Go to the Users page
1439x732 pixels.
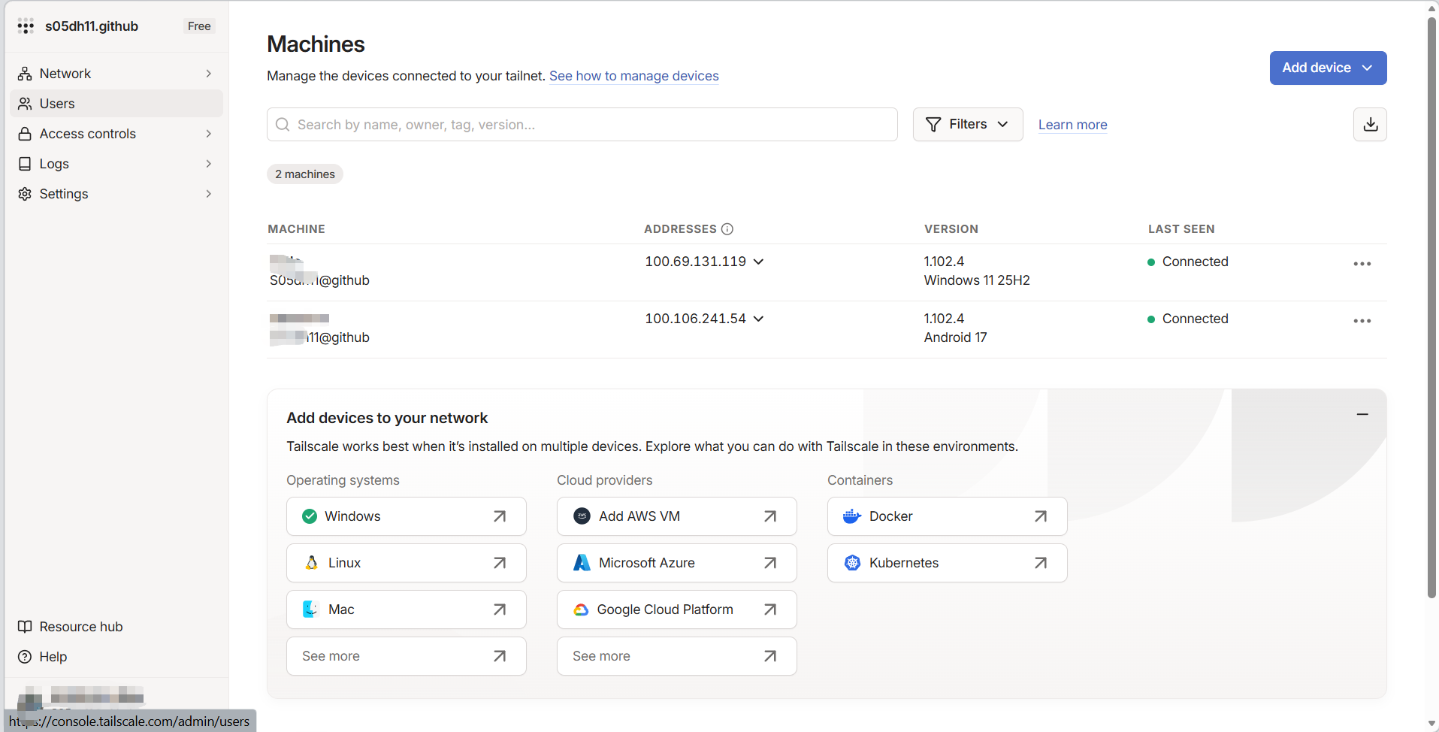pos(116,104)
